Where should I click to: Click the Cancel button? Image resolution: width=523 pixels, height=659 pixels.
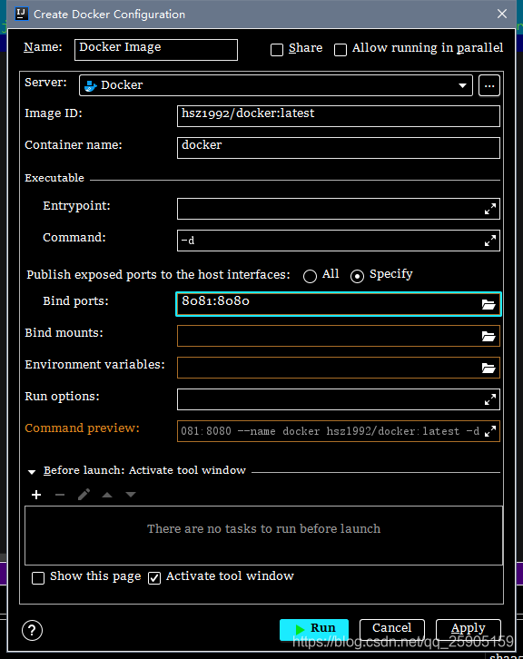coord(392,629)
